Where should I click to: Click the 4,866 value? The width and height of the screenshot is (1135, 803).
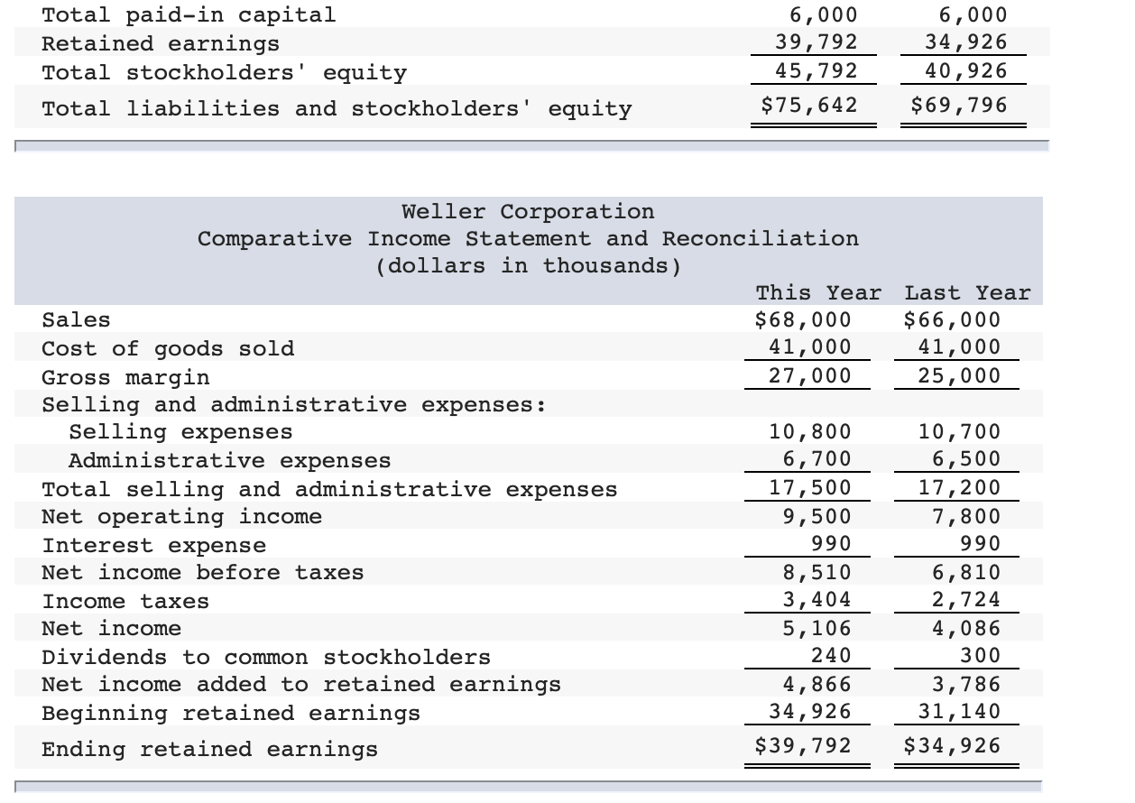click(817, 684)
